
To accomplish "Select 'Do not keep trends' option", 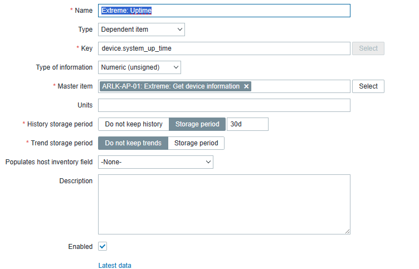I will click(133, 143).
